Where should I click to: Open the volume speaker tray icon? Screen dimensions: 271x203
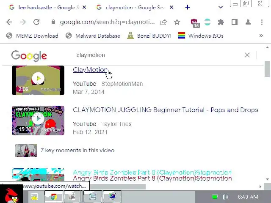point(225,197)
